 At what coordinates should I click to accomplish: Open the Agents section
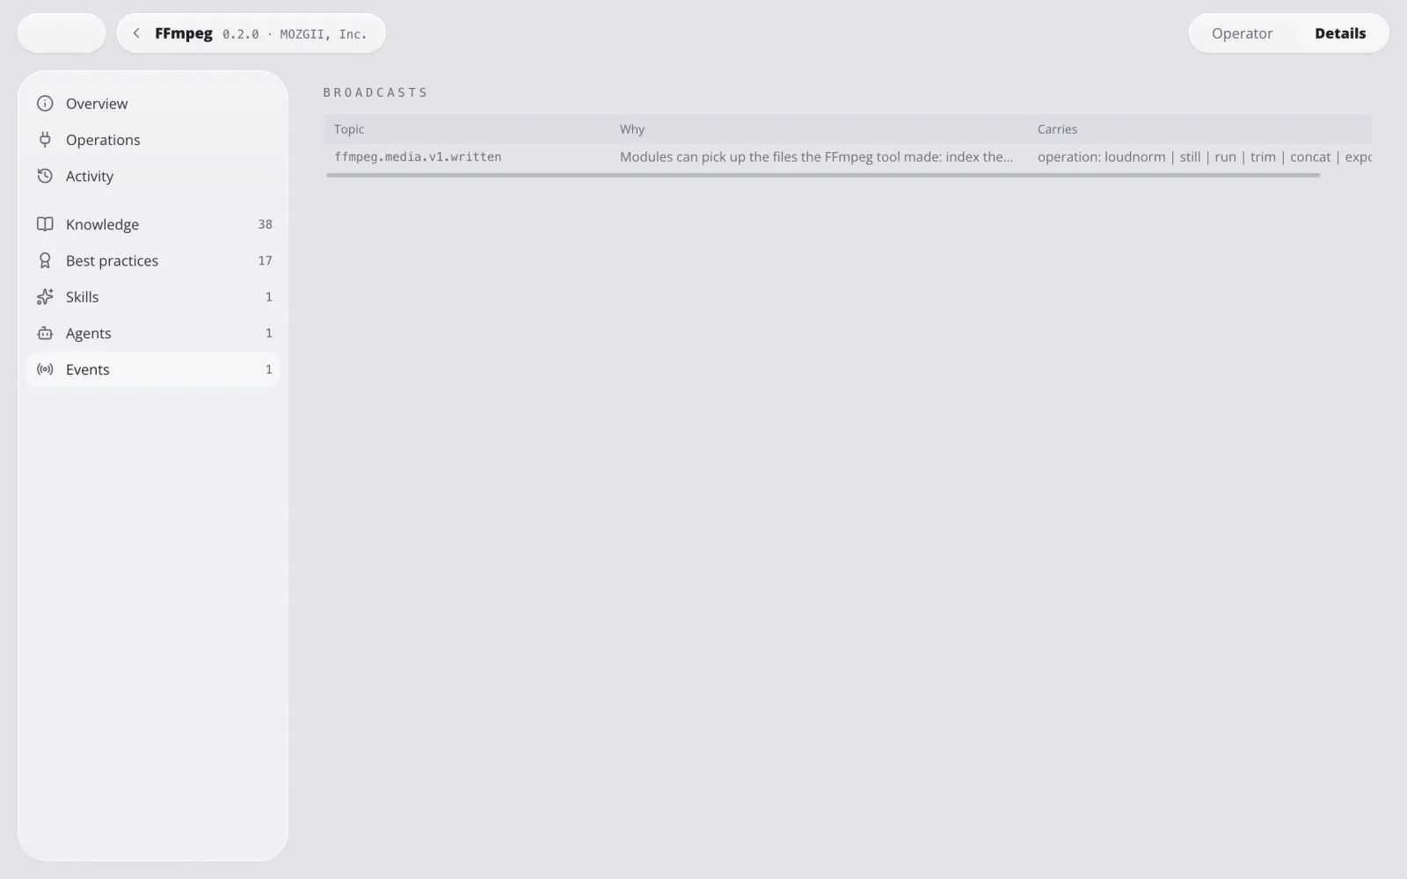[153, 333]
